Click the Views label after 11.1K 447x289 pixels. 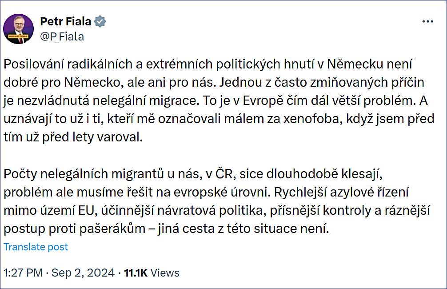pyautogui.click(x=165, y=273)
